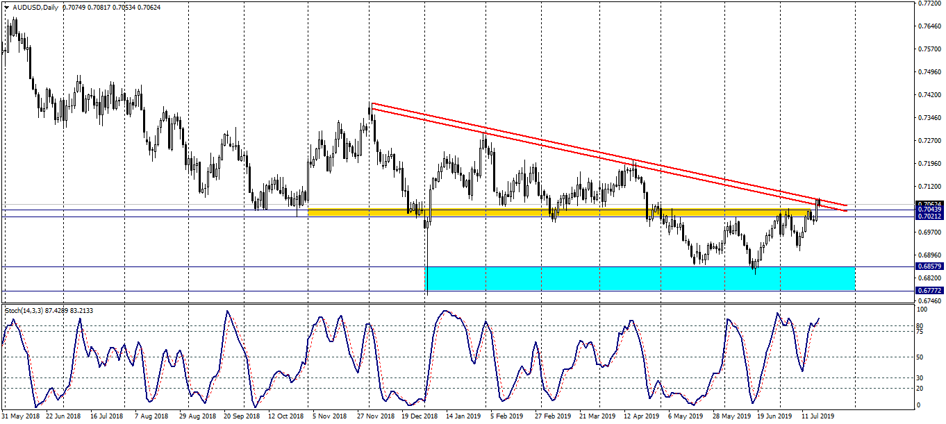Click the 5 Nov 2018 date label
946x424 pixels.
(x=329, y=417)
